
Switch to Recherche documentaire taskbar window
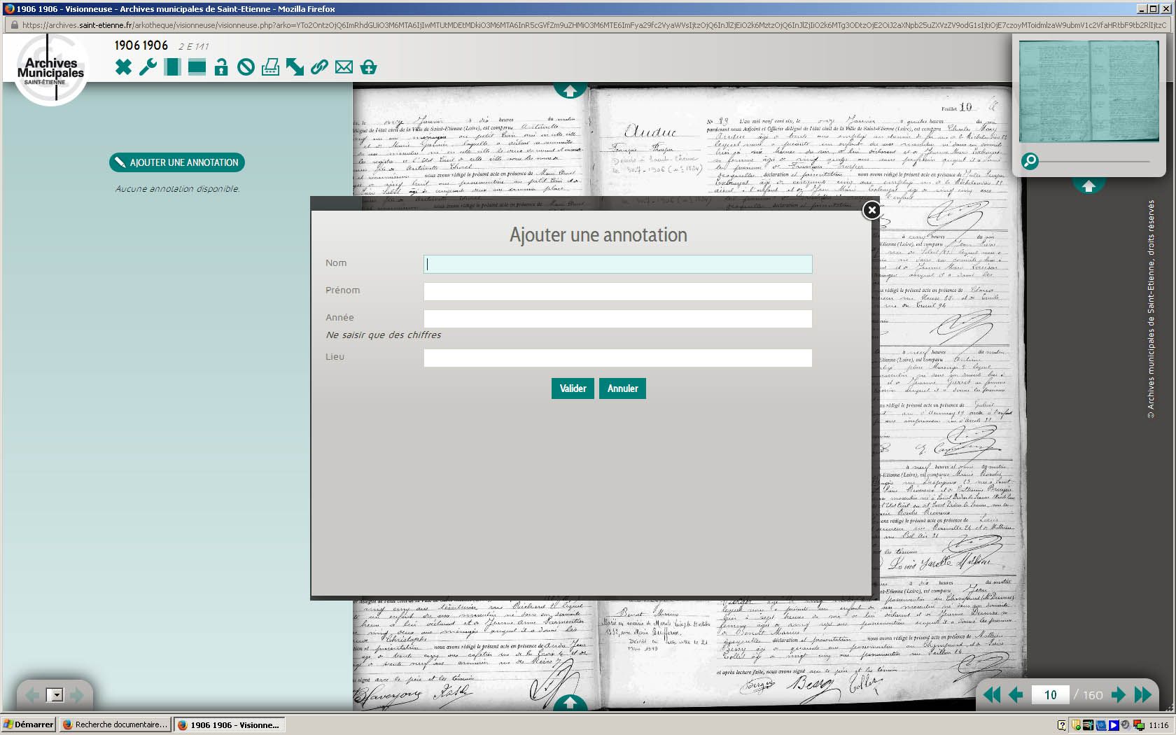(x=115, y=724)
